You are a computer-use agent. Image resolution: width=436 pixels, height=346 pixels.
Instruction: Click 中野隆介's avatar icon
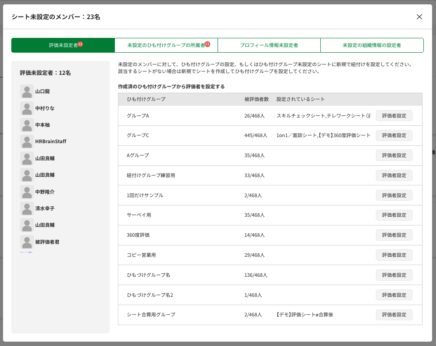27,192
